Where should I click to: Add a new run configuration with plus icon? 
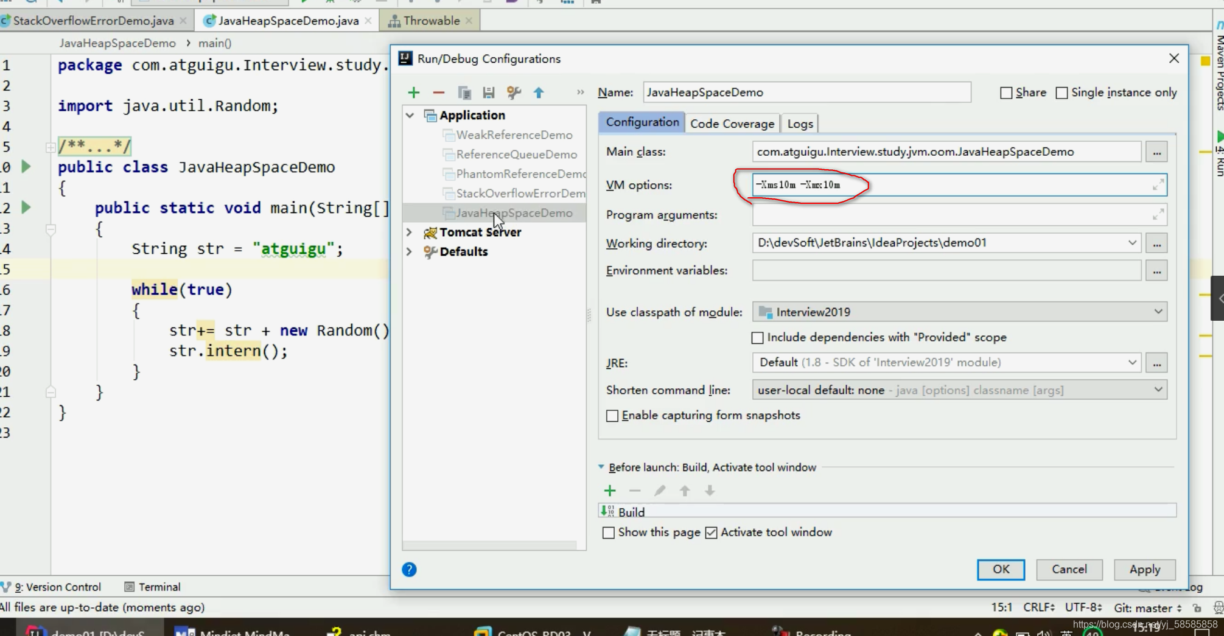click(414, 93)
